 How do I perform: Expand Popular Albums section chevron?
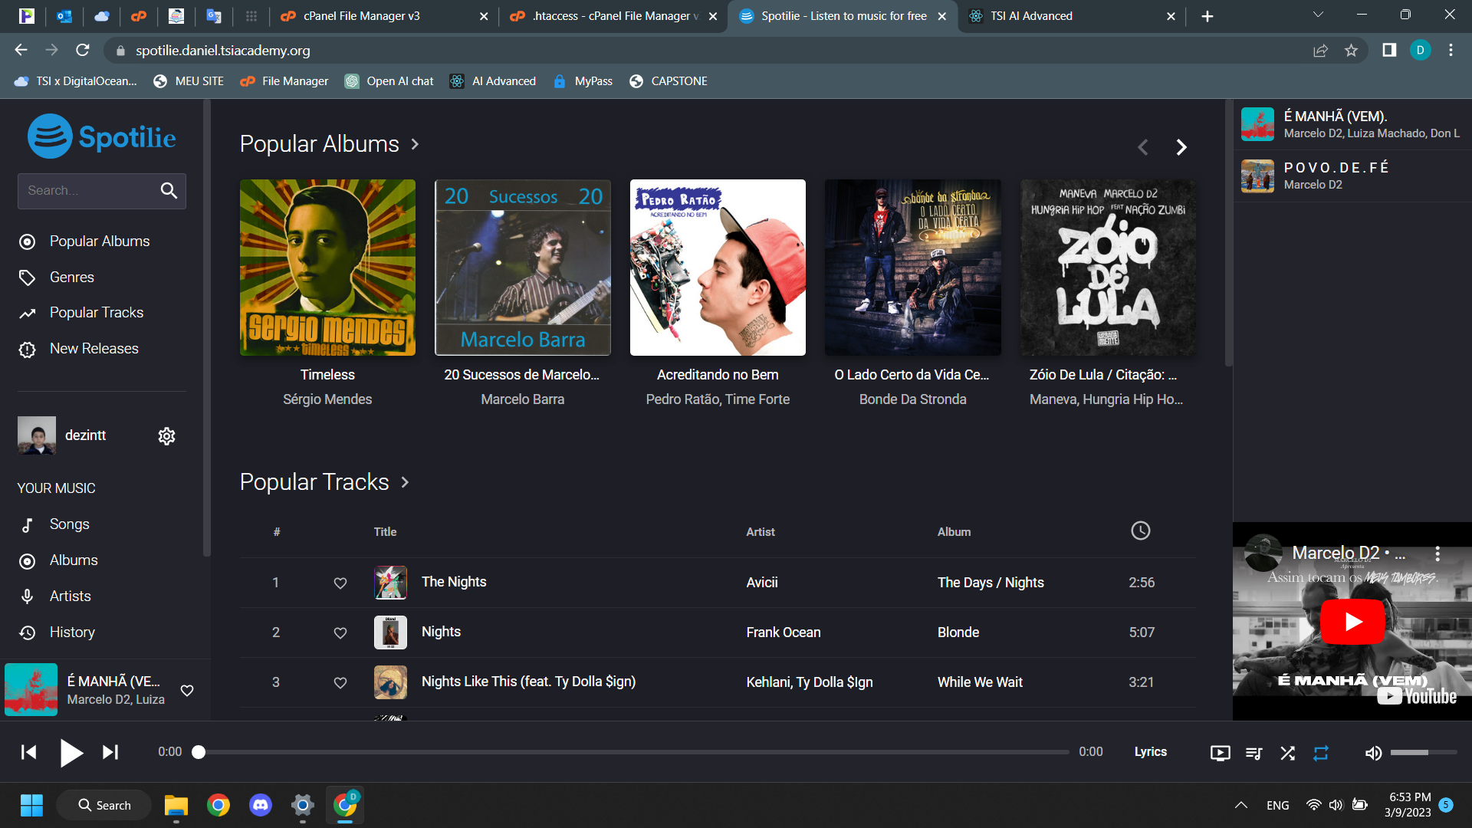(x=415, y=144)
